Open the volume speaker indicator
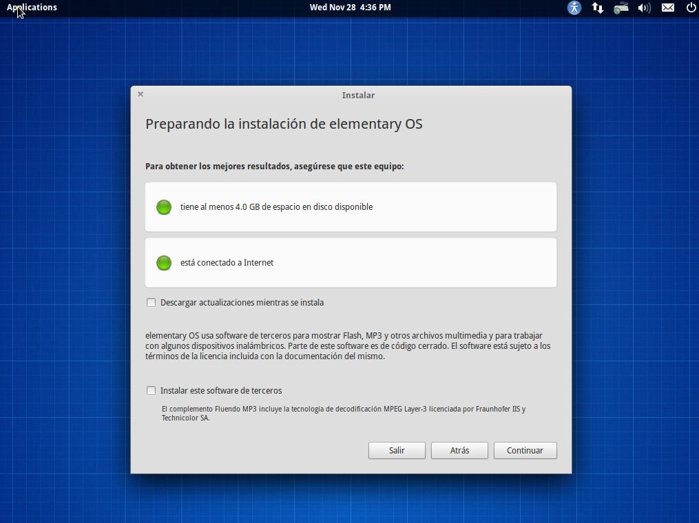 click(644, 8)
